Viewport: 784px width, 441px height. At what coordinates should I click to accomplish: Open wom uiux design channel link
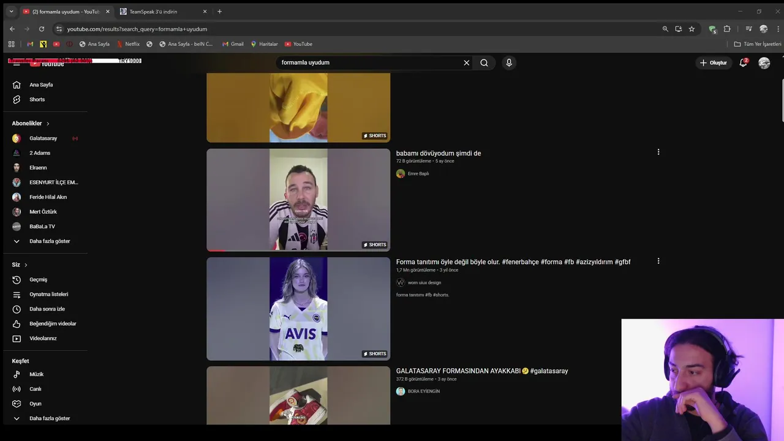424,283
